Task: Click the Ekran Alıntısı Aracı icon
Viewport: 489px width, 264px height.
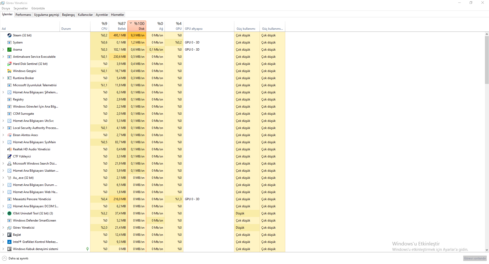Action: point(9,135)
